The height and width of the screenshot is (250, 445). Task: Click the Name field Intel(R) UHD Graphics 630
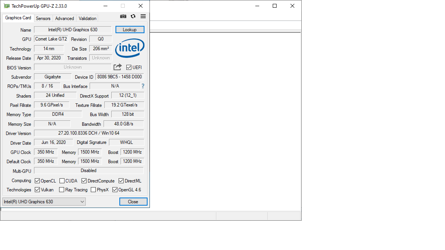[73, 29]
